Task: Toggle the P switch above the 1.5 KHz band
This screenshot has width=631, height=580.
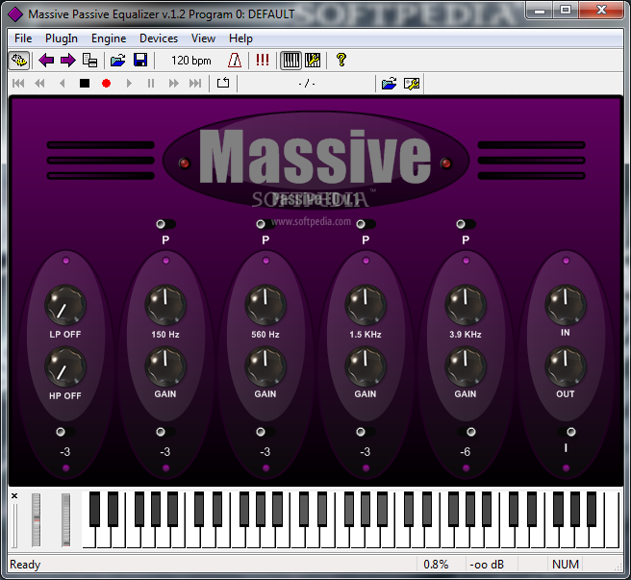Action: [x=366, y=224]
